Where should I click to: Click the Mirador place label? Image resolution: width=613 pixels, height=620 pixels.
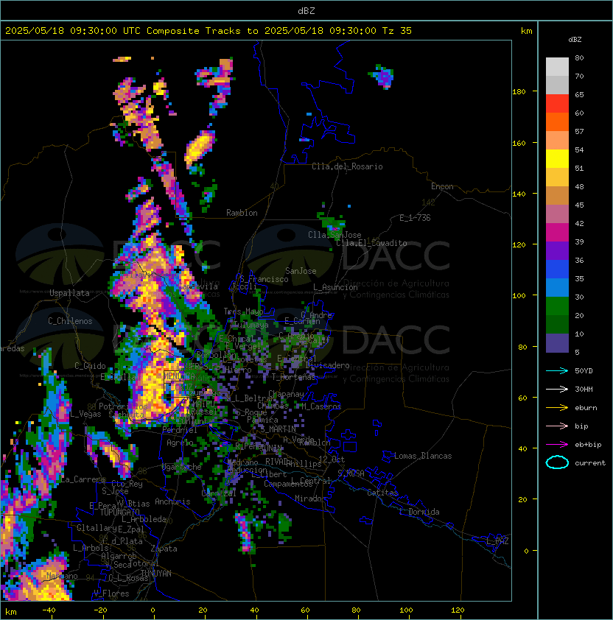click(x=310, y=499)
